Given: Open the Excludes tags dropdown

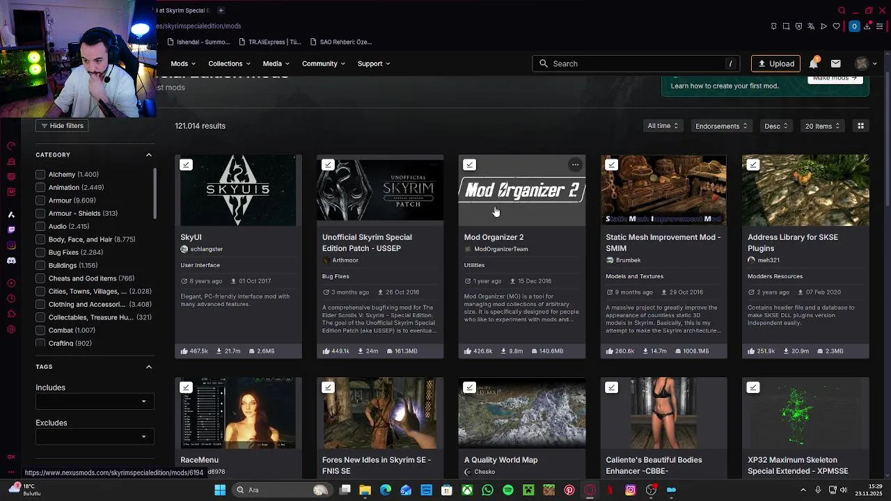Looking at the screenshot, I should point(93,437).
